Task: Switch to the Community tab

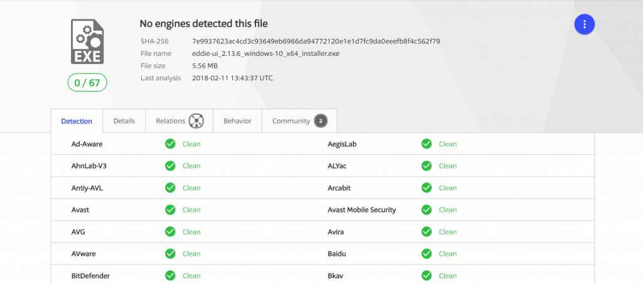Action: tap(300, 121)
